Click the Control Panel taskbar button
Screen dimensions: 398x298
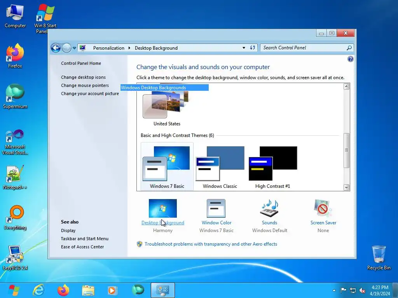163,290
